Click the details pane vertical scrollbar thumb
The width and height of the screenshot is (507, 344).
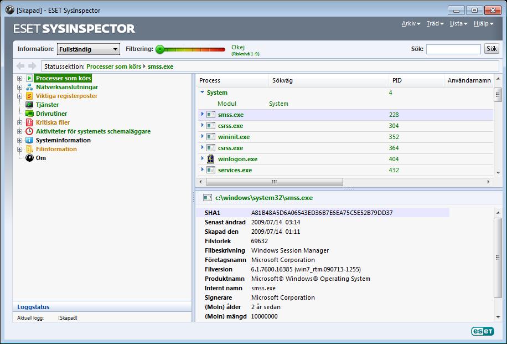498,258
